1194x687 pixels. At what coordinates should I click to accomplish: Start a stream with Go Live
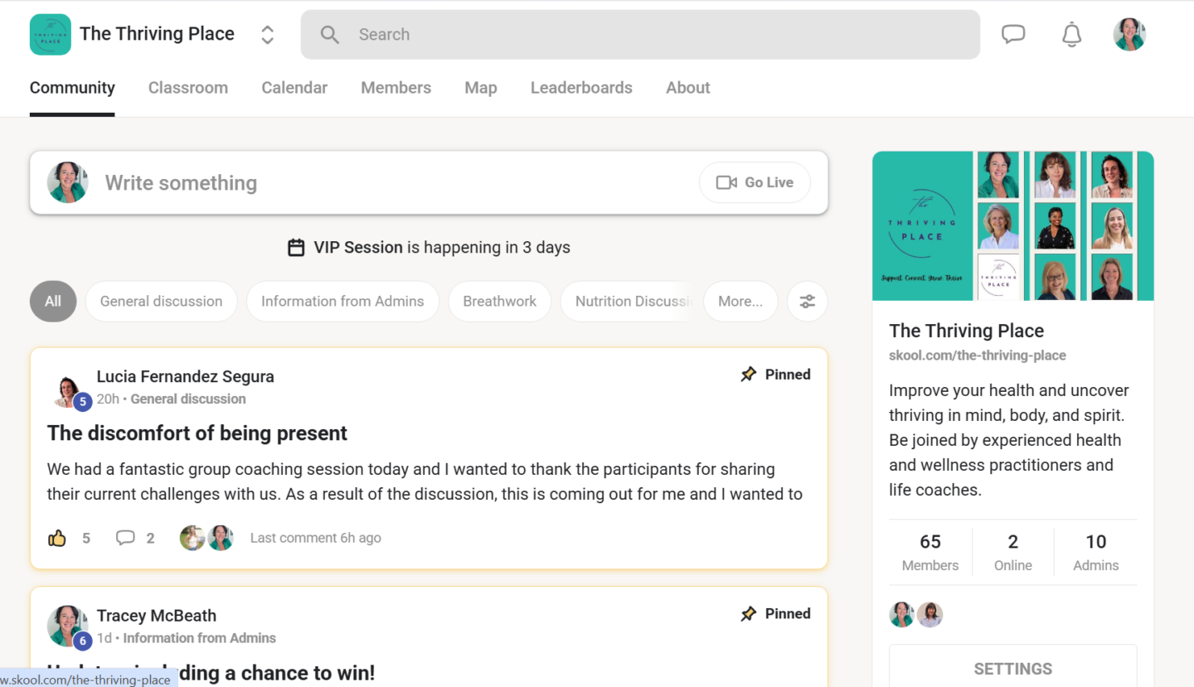(x=755, y=182)
